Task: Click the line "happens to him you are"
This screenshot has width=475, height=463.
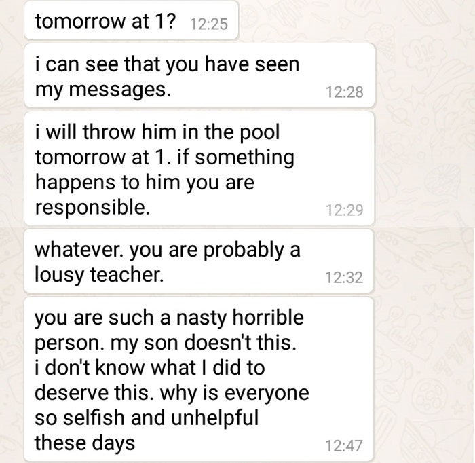Action: point(145,183)
